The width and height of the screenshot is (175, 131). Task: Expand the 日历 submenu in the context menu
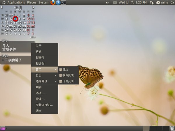pyautogui.click(x=45, y=75)
